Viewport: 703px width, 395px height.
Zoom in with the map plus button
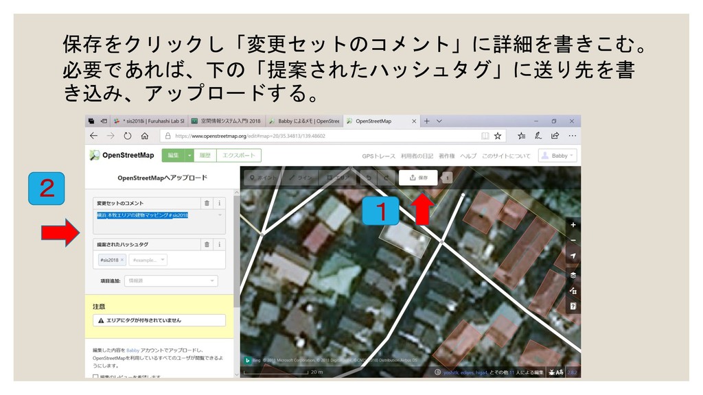click(573, 225)
